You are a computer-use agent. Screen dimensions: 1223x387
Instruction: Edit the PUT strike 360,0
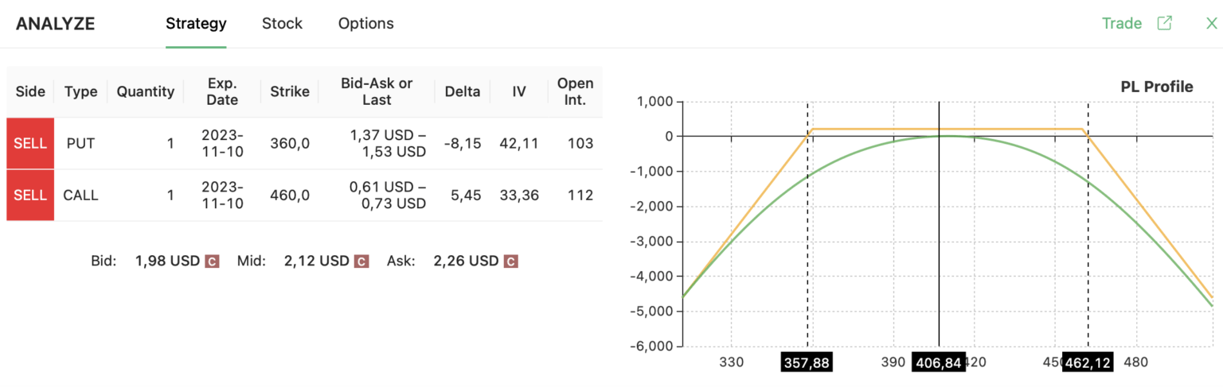(x=290, y=144)
